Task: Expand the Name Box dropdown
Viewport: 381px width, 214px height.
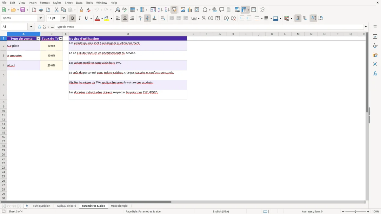Action: pos(31,27)
